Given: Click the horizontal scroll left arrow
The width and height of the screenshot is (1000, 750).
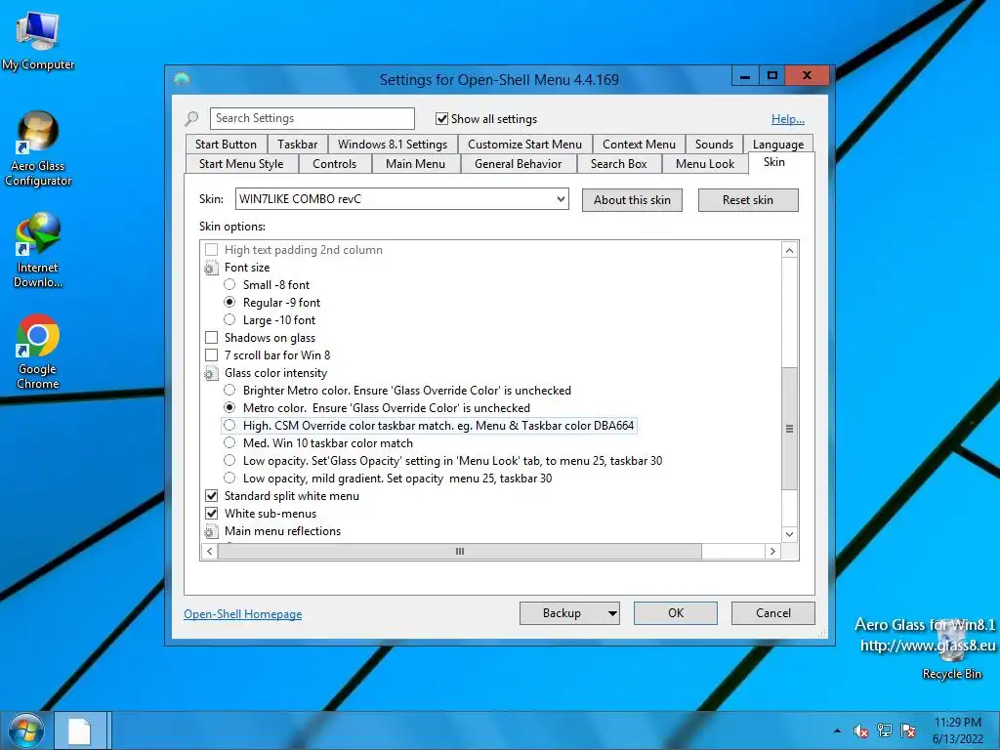Looking at the screenshot, I should click(210, 551).
